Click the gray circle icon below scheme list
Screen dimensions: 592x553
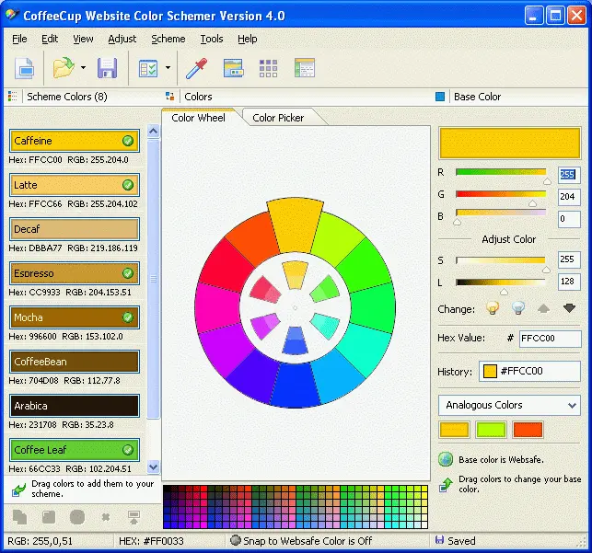[77, 517]
